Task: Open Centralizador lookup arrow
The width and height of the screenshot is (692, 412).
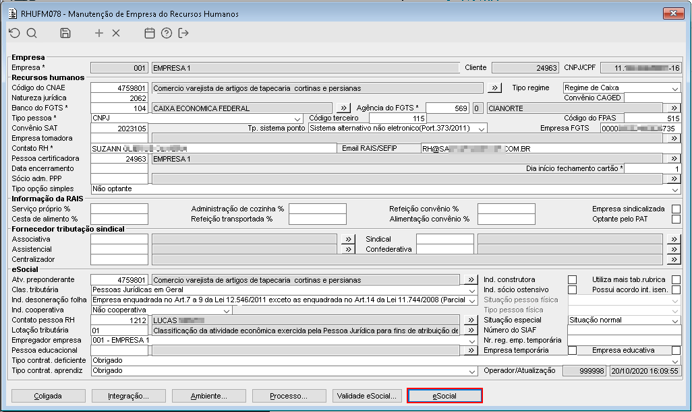Action: [674, 260]
